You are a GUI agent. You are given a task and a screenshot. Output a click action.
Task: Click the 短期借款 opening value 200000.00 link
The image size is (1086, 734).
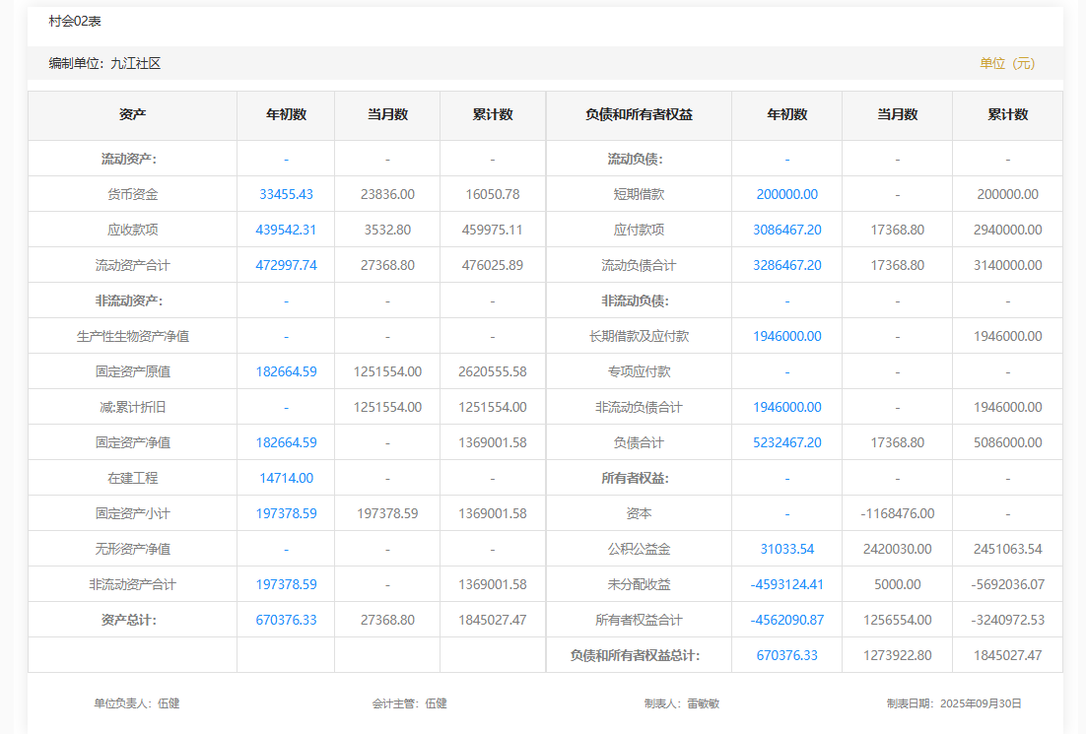(786, 194)
